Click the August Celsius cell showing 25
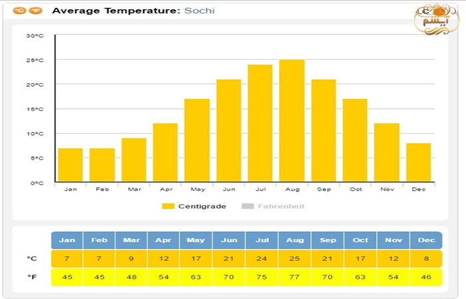This screenshot has width=466, height=299. click(x=294, y=258)
